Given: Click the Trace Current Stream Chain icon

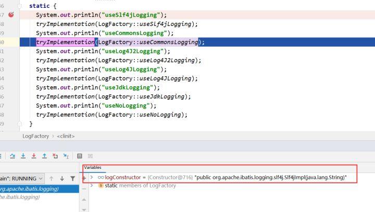Looking at the screenshot, I should point(90,156).
